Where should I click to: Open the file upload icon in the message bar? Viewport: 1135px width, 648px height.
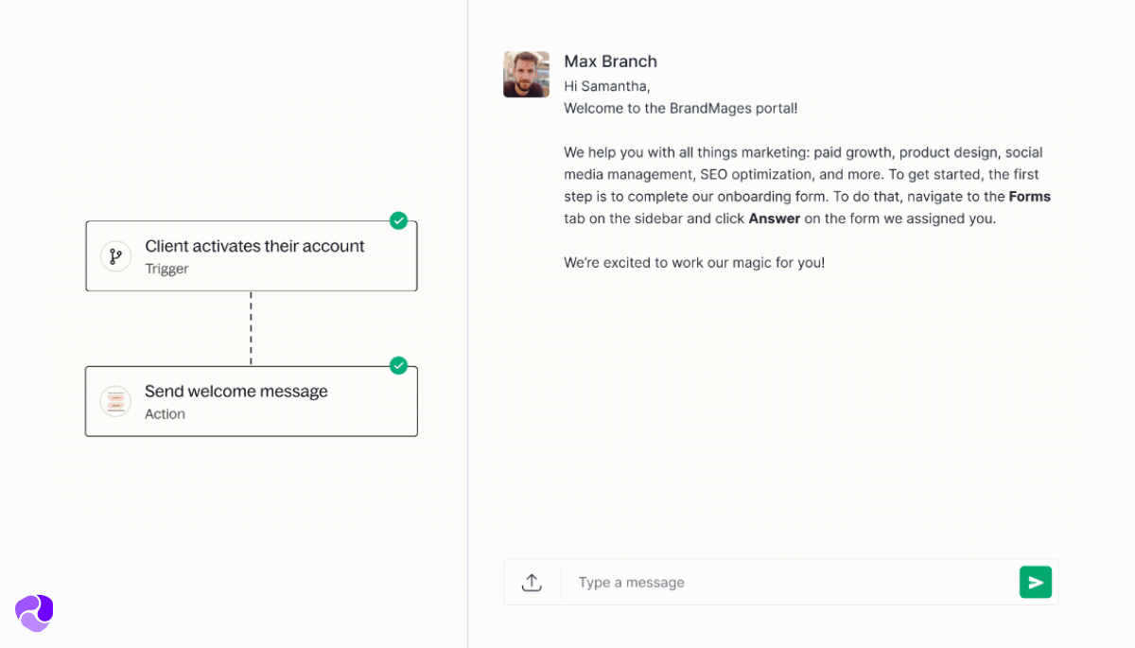coord(532,582)
